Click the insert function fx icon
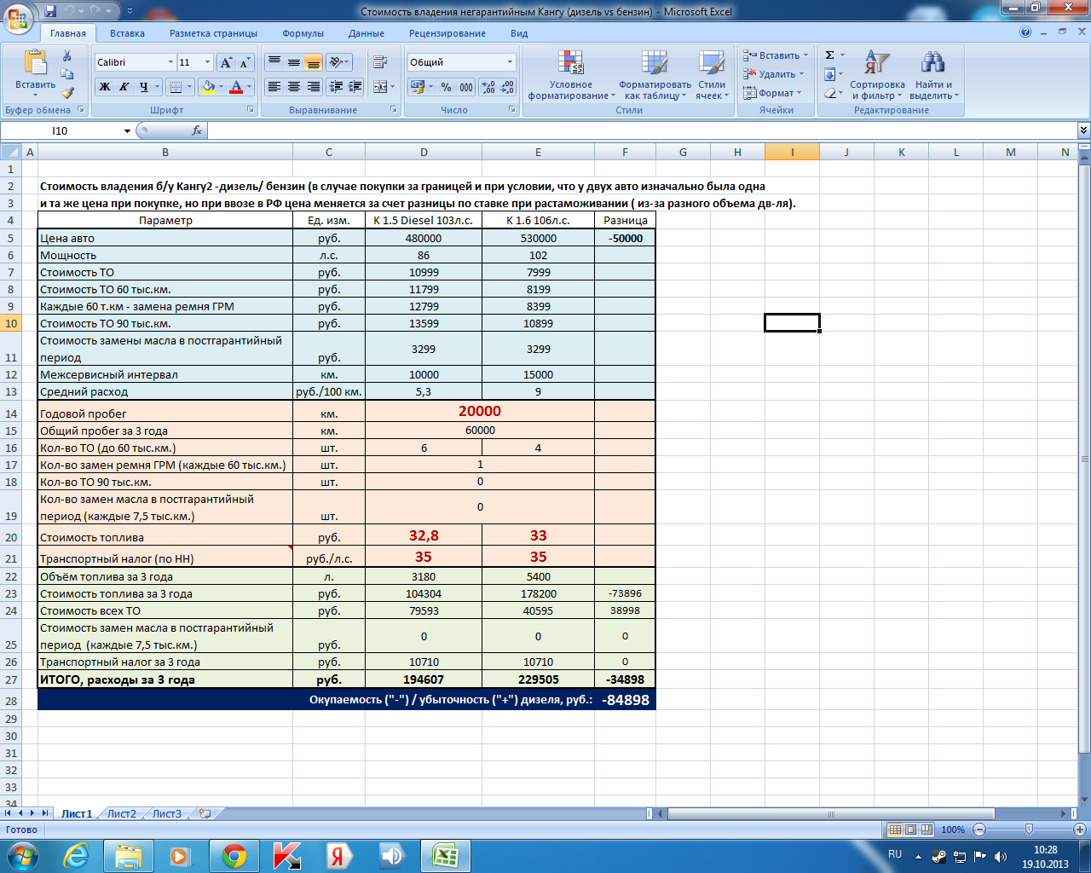Screen dimensions: 1091x873 pos(197,130)
